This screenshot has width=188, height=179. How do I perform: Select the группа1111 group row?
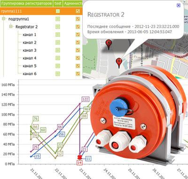pos(41,11)
